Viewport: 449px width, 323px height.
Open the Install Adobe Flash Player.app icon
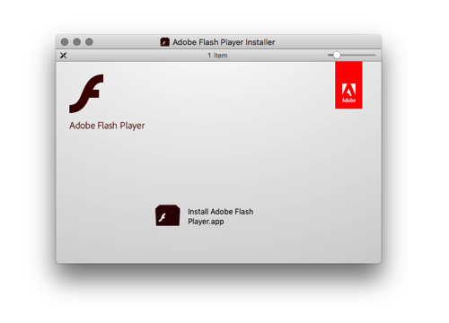point(168,215)
